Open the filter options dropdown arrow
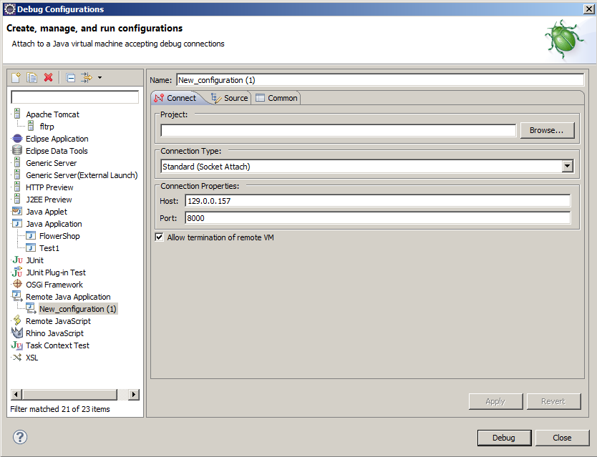The image size is (597, 457). [99, 77]
